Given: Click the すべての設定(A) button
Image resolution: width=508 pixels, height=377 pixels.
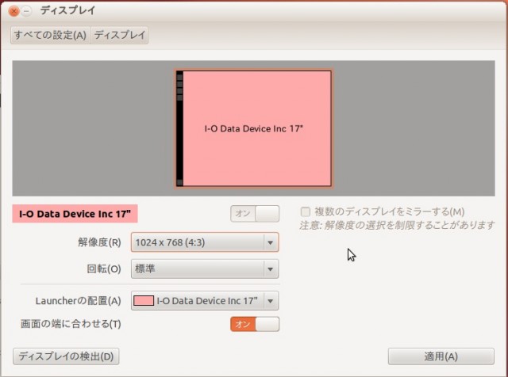Looking at the screenshot, I should (50, 35).
